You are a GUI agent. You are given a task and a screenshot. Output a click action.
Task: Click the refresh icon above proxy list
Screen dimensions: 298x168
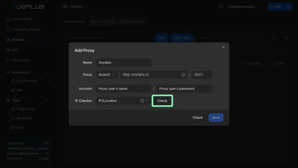(286, 38)
